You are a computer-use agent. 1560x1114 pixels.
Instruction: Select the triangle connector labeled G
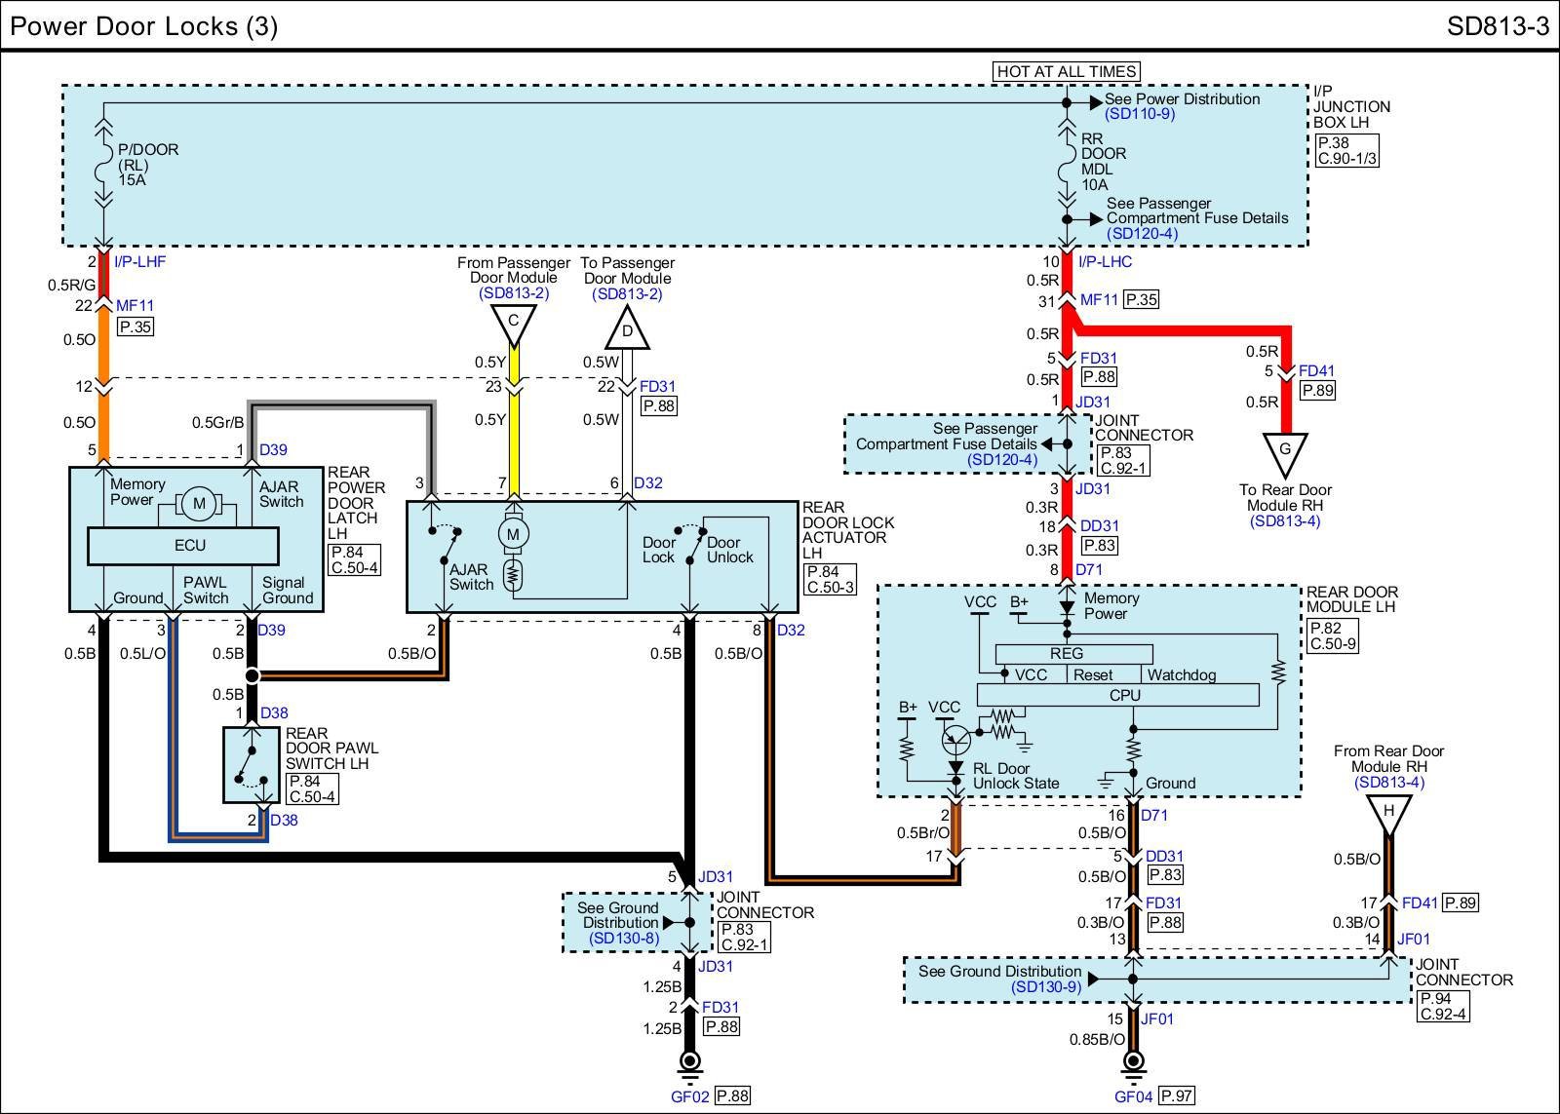click(x=1285, y=451)
